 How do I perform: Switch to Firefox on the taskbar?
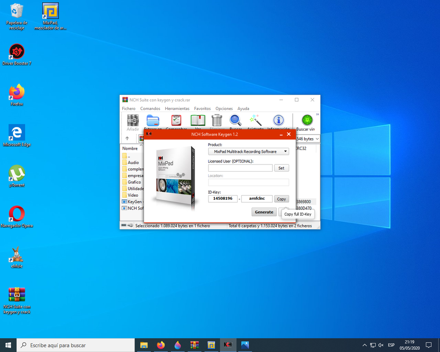tap(161, 345)
